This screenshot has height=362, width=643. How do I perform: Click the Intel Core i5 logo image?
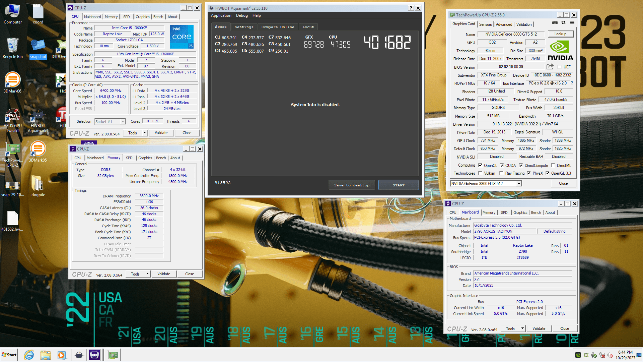pos(182,37)
